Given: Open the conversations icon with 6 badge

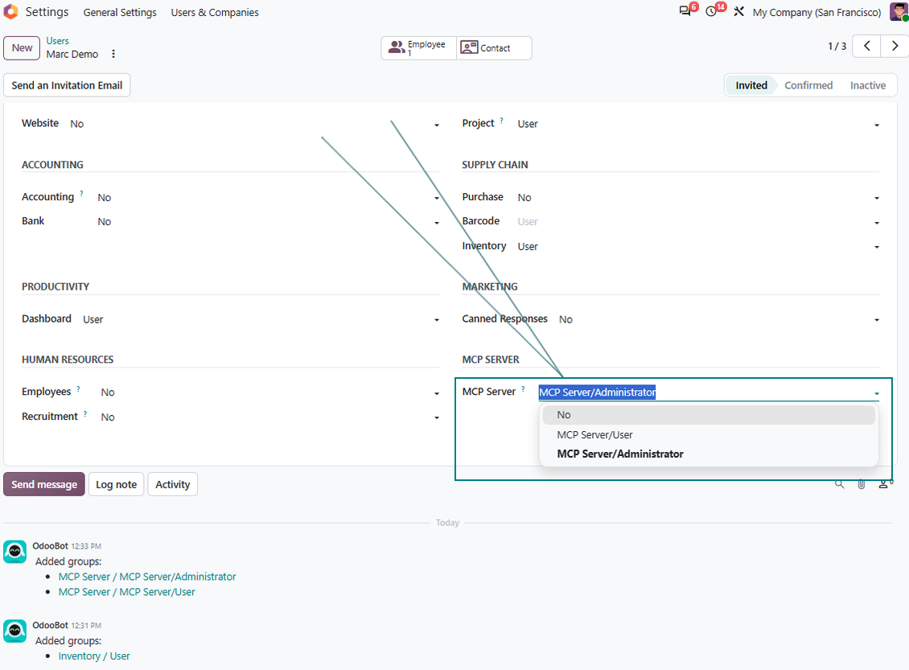Looking at the screenshot, I should 685,11.
